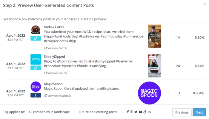This screenshot has height=119, width=209.
Task: Click the MagicSpoon purple profile logo
Action: pos(36,87)
